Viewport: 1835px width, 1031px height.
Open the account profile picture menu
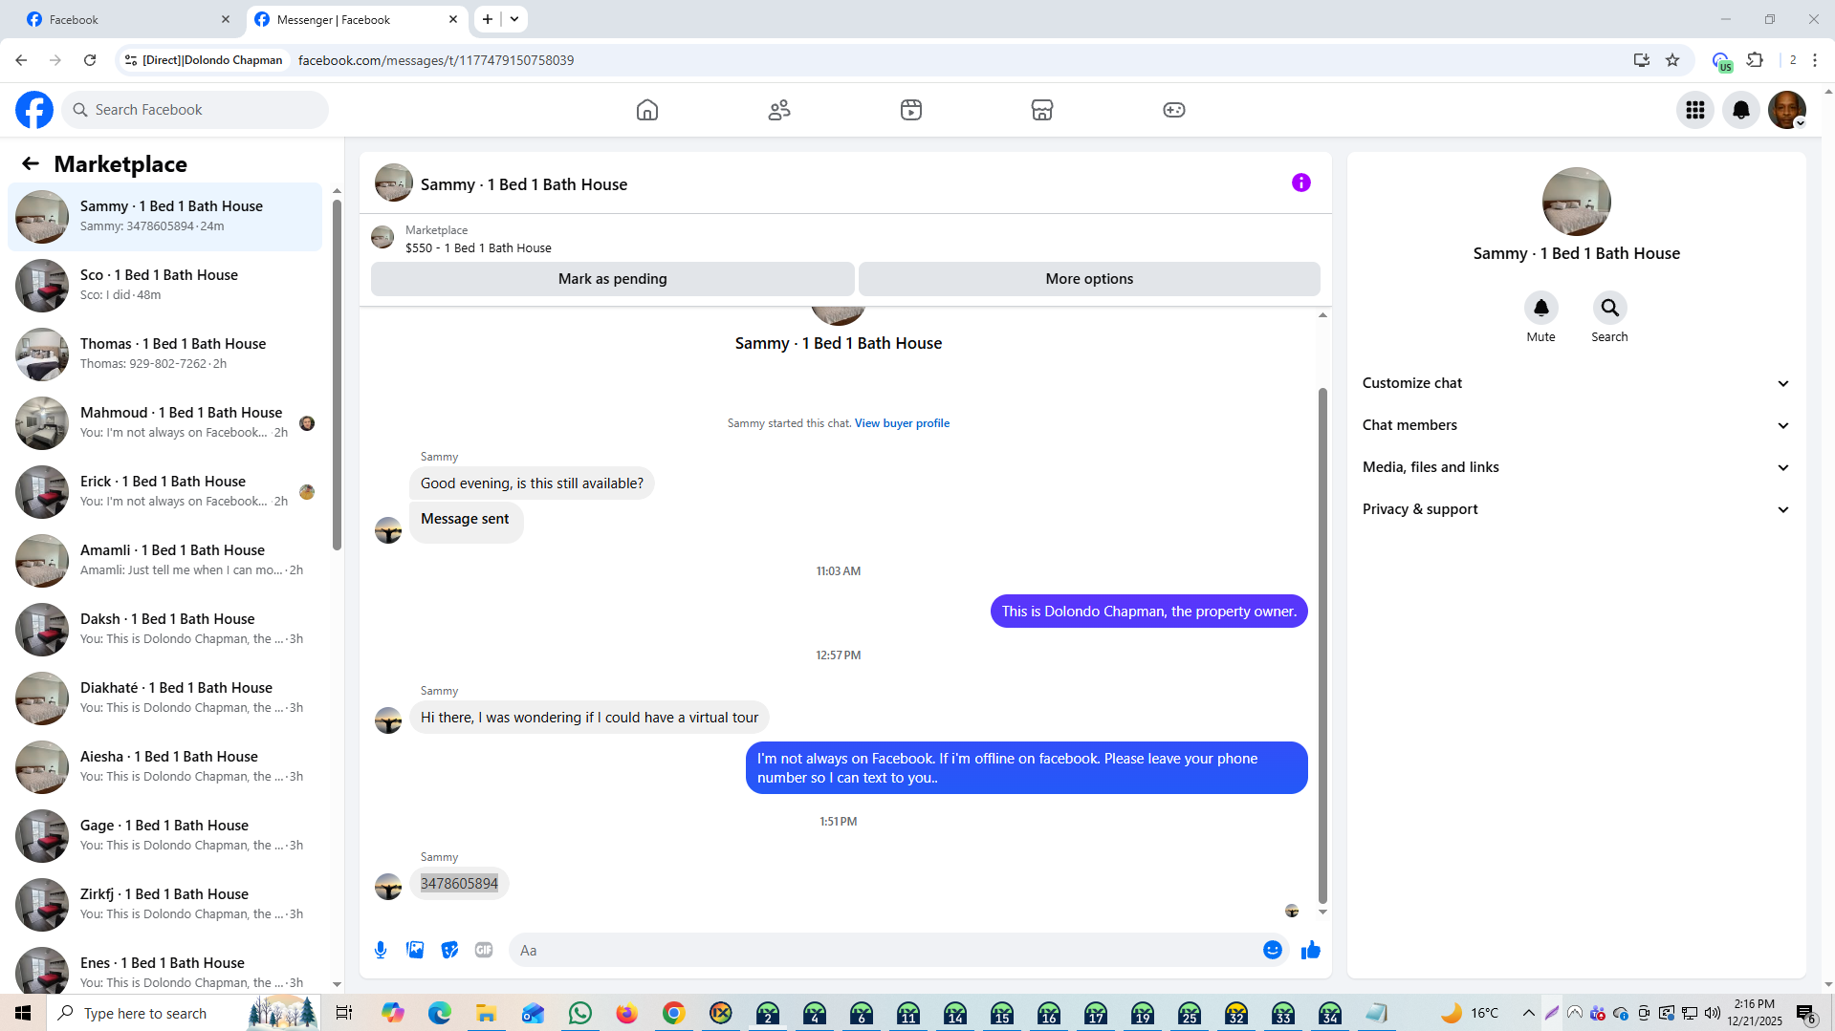pyautogui.click(x=1787, y=110)
